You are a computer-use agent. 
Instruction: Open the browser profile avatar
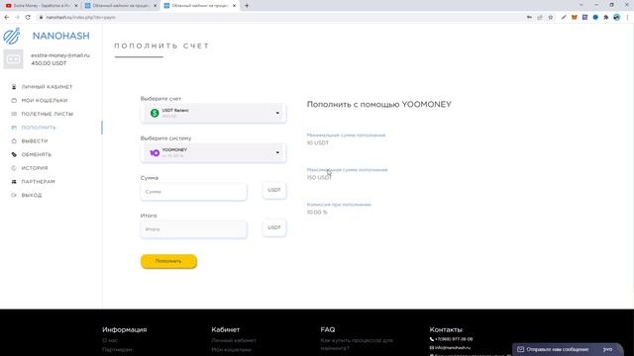(616, 18)
